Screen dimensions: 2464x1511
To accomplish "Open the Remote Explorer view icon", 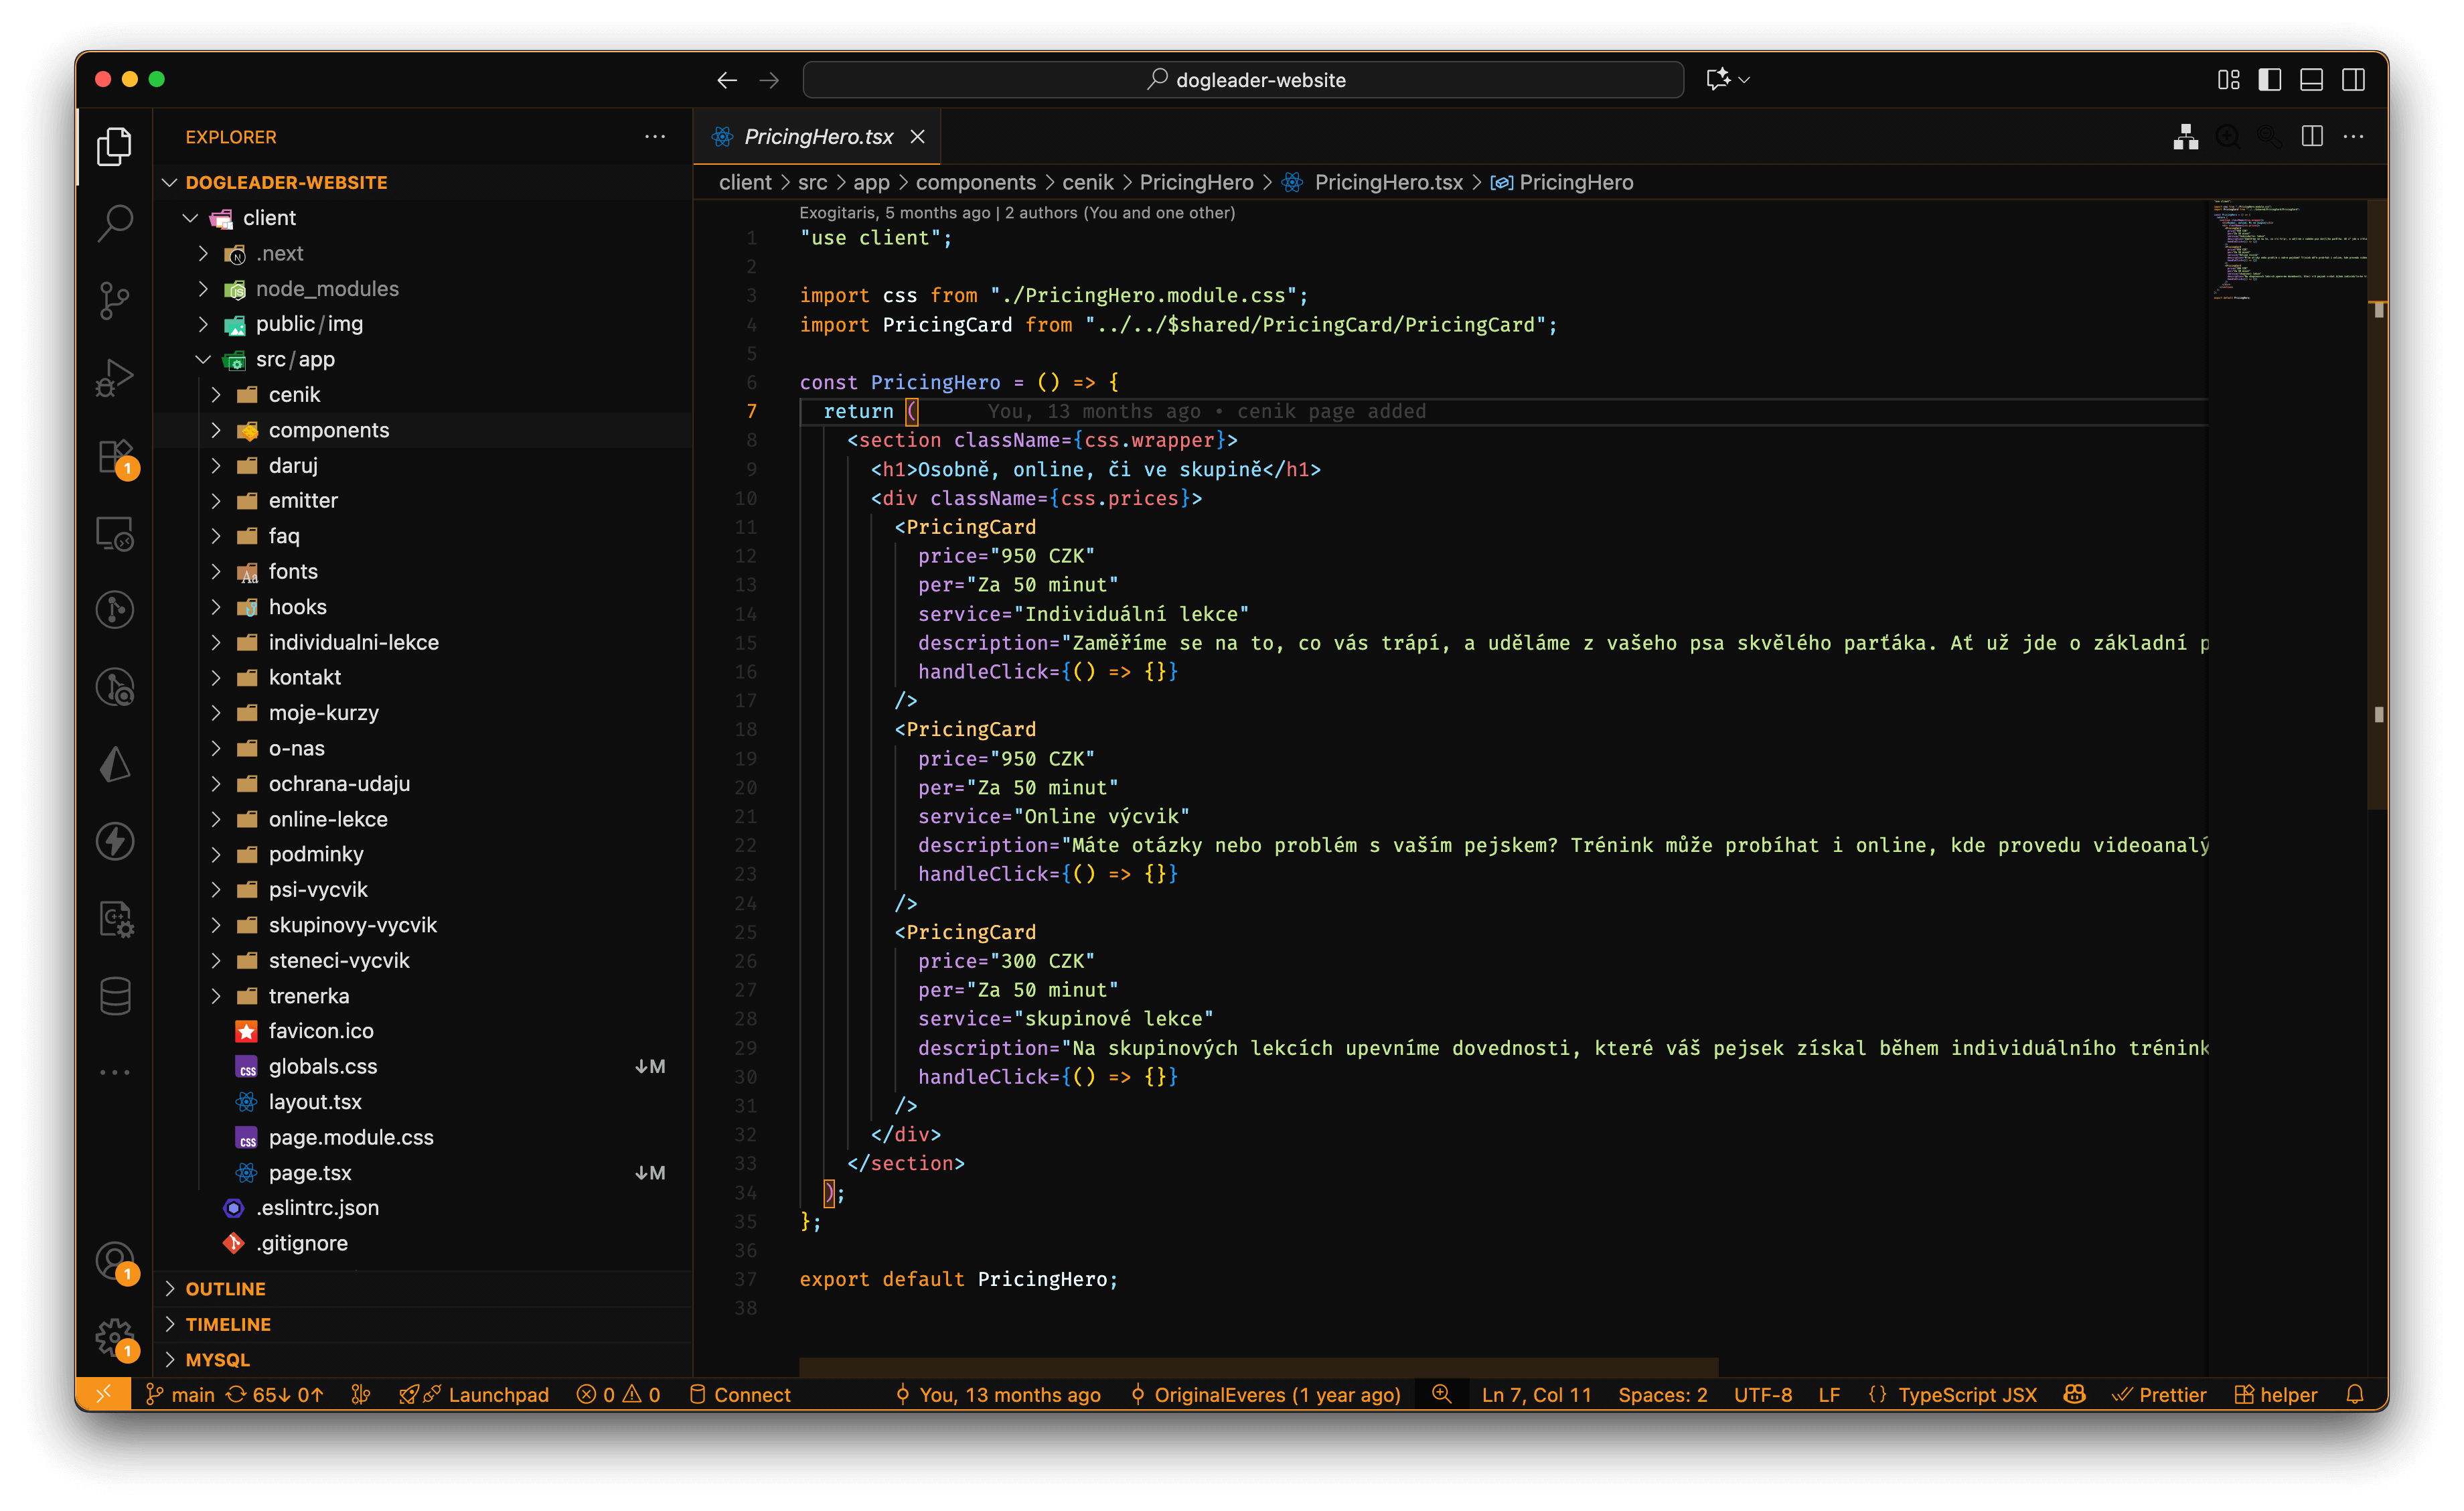I will pyautogui.click(x=115, y=534).
